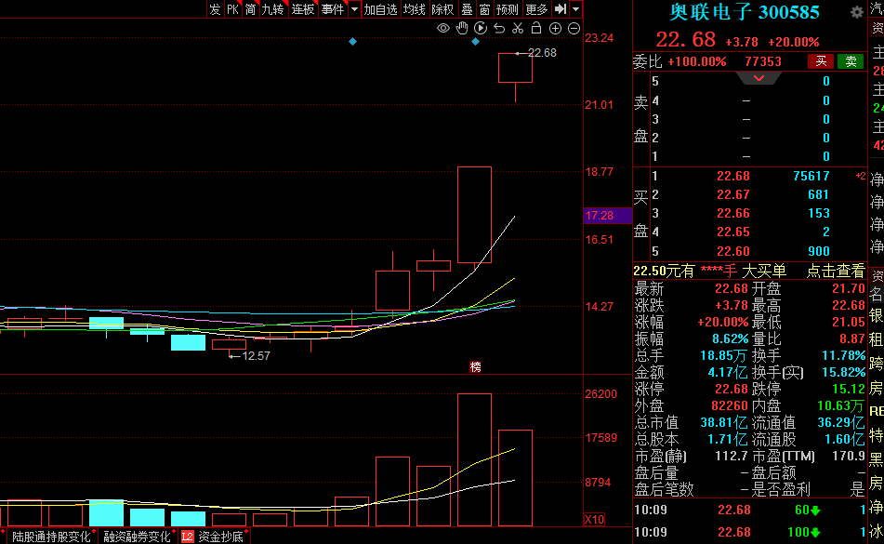Select bid level 1 price 22.68
The height and width of the screenshot is (544, 884).
pos(732,176)
